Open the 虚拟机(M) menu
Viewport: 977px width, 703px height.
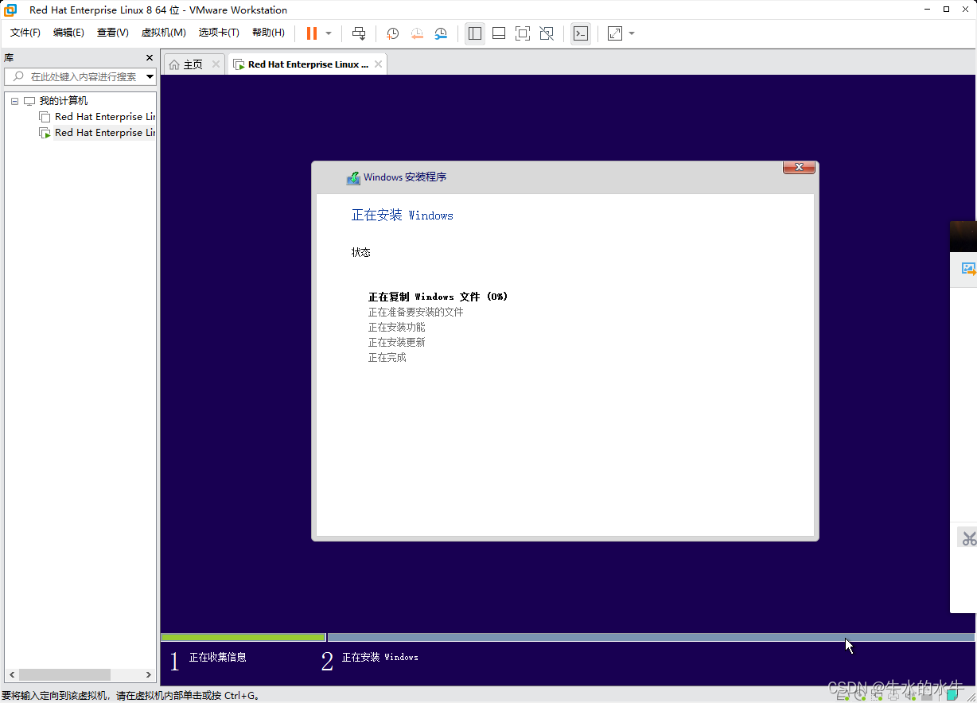163,33
